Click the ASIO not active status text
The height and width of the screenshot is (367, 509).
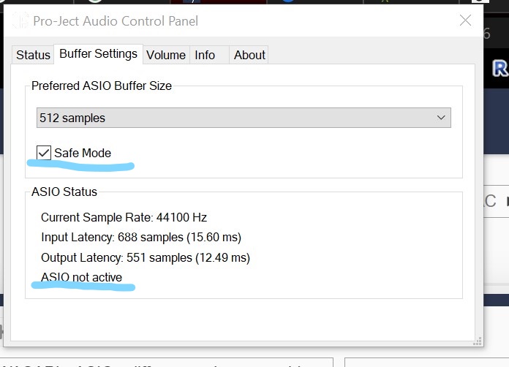pyautogui.click(x=81, y=277)
